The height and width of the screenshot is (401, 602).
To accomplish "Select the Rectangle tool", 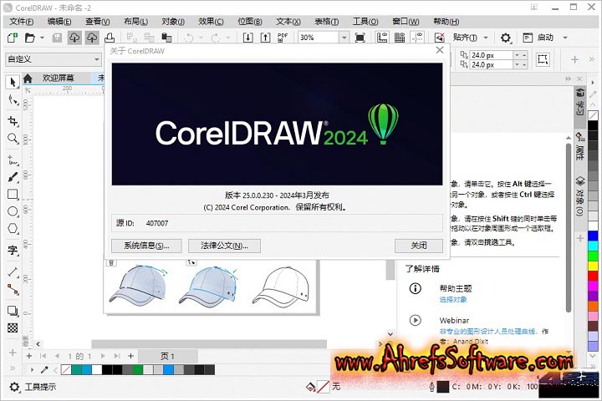I will click(13, 194).
